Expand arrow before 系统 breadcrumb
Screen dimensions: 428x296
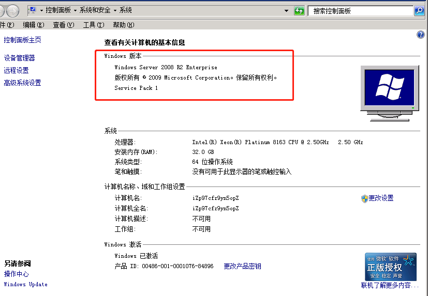tap(115, 11)
